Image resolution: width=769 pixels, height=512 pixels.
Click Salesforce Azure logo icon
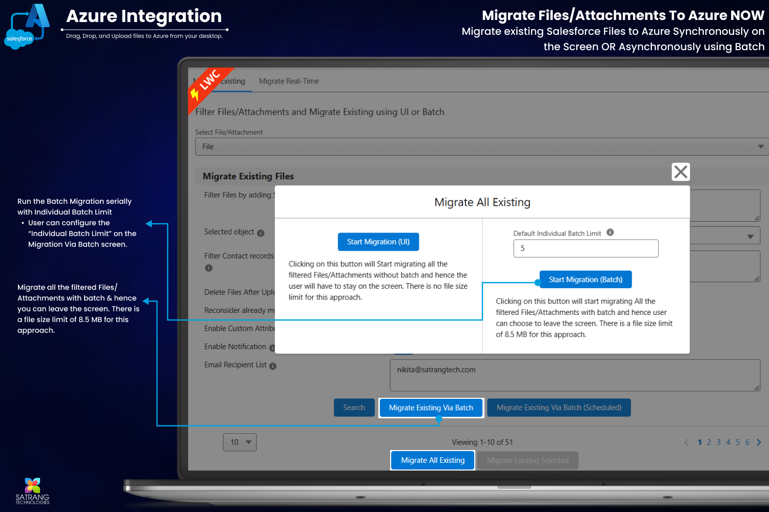[x=27, y=26]
